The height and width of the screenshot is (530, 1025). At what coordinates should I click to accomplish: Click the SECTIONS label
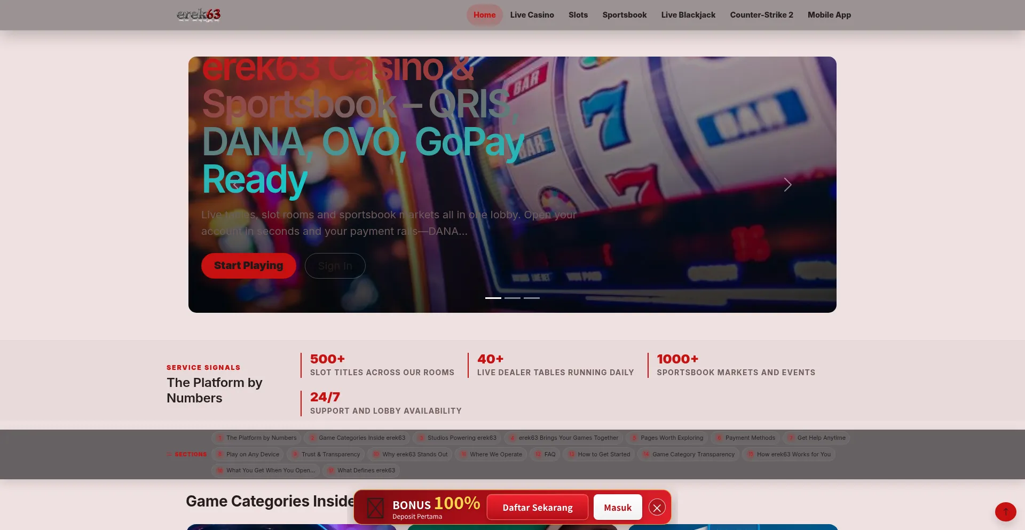[x=187, y=455]
